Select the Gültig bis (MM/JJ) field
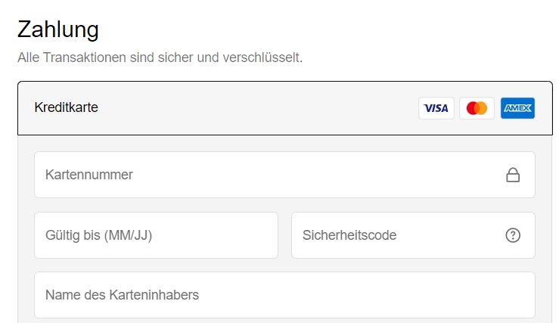 coord(156,235)
